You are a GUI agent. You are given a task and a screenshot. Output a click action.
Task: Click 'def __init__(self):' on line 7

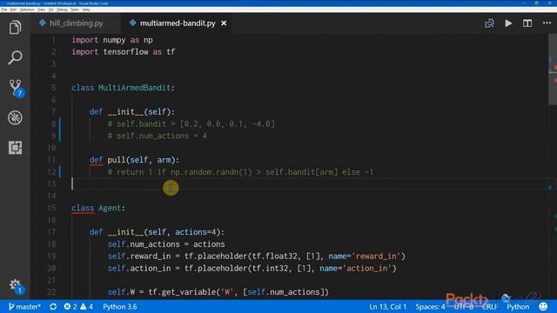(131, 112)
